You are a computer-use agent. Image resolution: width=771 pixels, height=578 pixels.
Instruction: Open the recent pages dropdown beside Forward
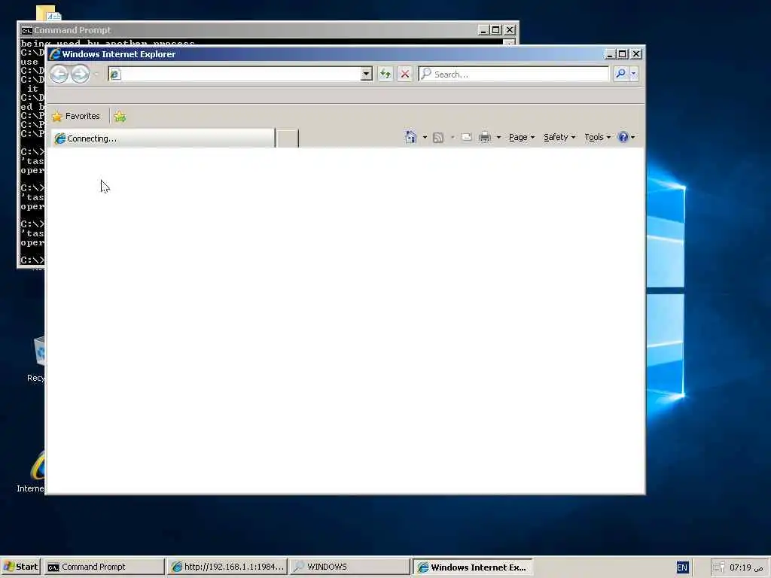click(96, 75)
